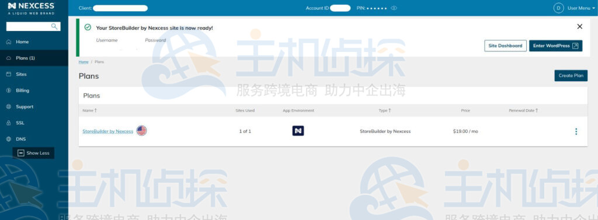Dismiss the site ready notification banner
The width and height of the screenshot is (598, 220).
pyautogui.click(x=580, y=26)
